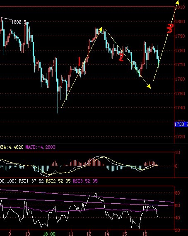188x236 pixels.
Task: Click the time axis label 11
Action: tap(71, 234)
